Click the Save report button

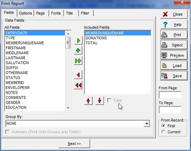[174, 76]
